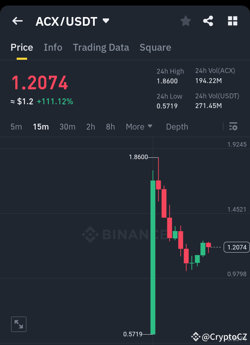
Task: Open chart settings icon beside Depth
Action: [233, 126]
